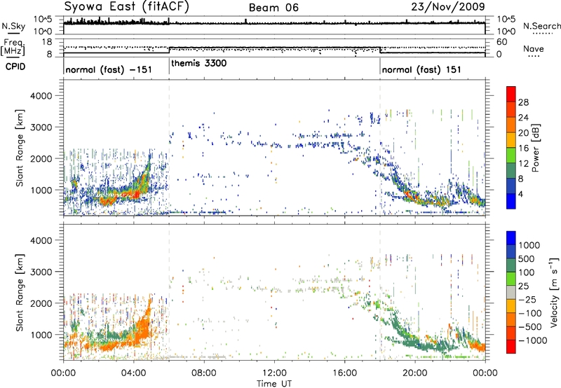The image size is (561, 388).
Task: Click the "Nave" legend label
Action: pyautogui.click(x=534, y=48)
